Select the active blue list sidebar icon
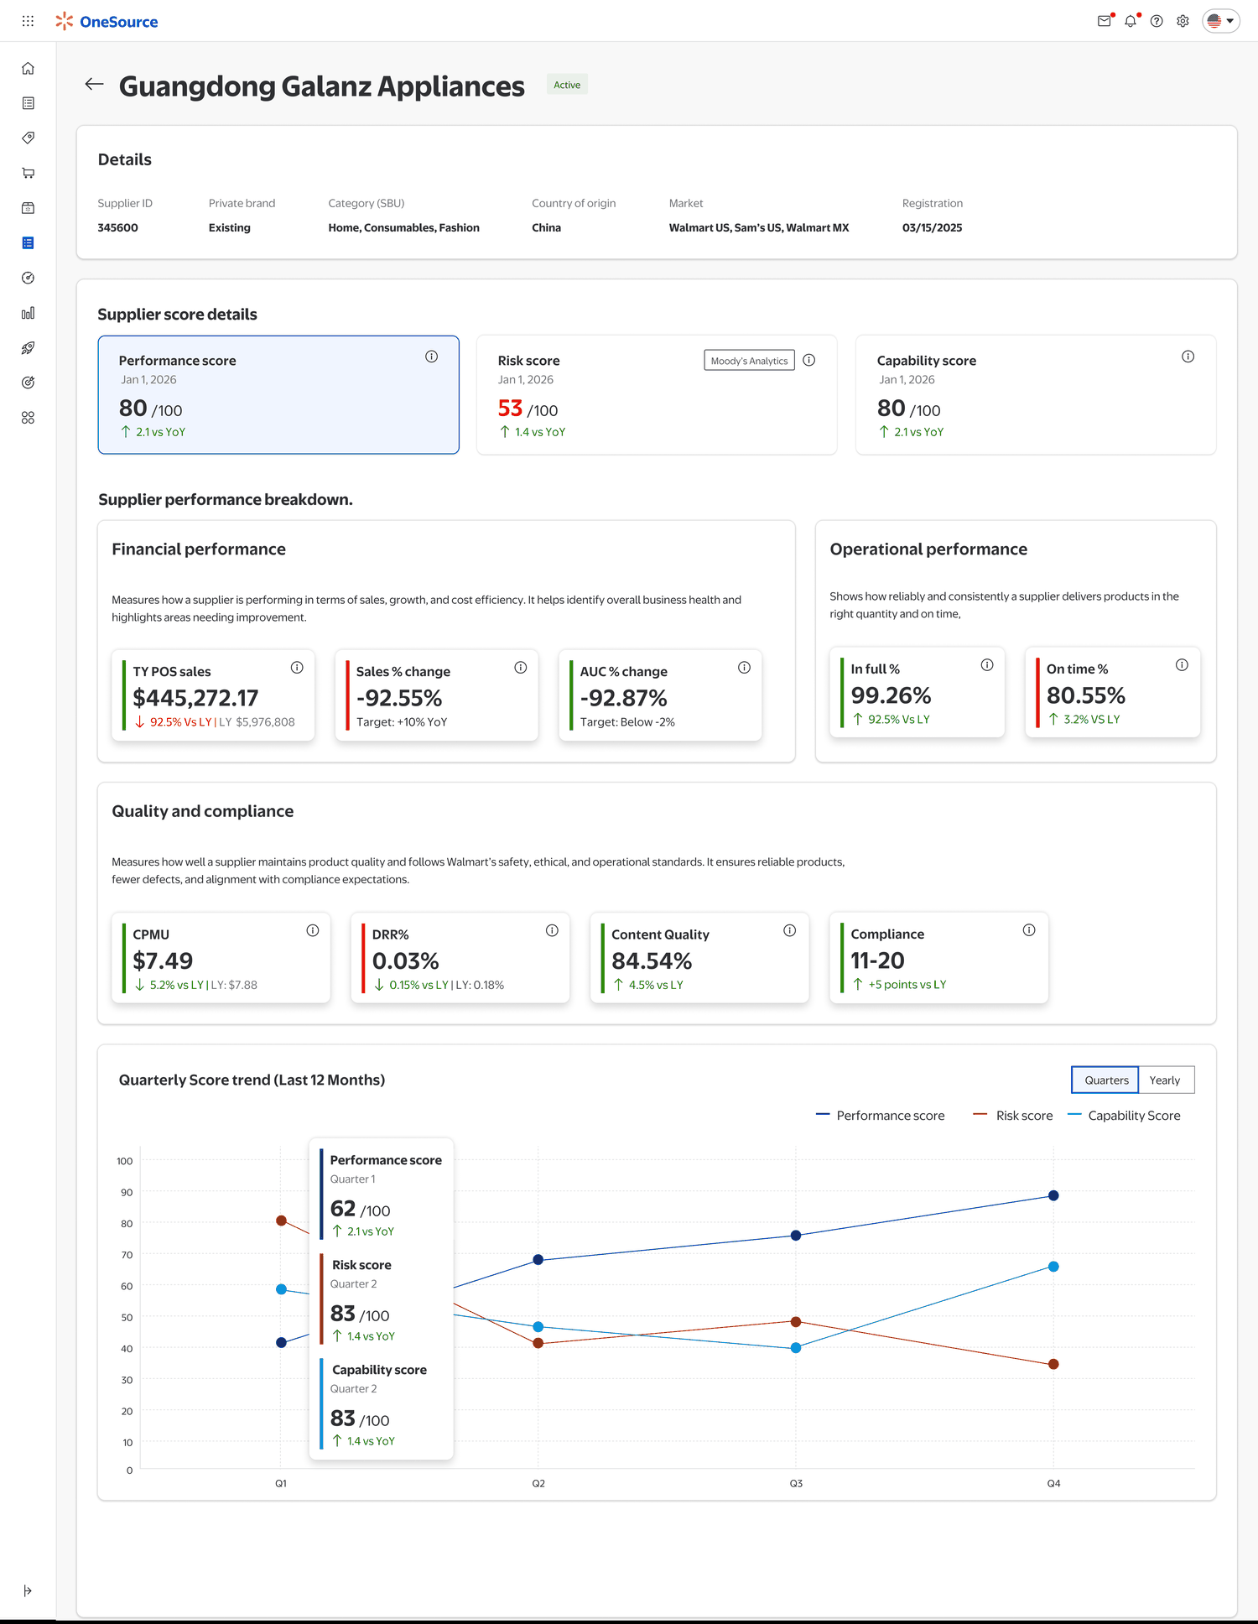 tap(28, 243)
